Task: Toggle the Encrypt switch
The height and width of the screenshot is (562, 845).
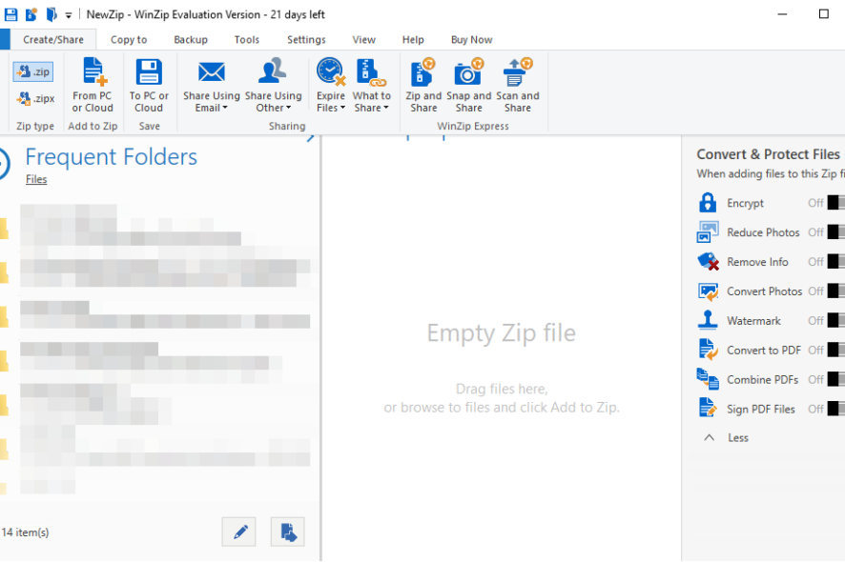Action: click(x=836, y=202)
